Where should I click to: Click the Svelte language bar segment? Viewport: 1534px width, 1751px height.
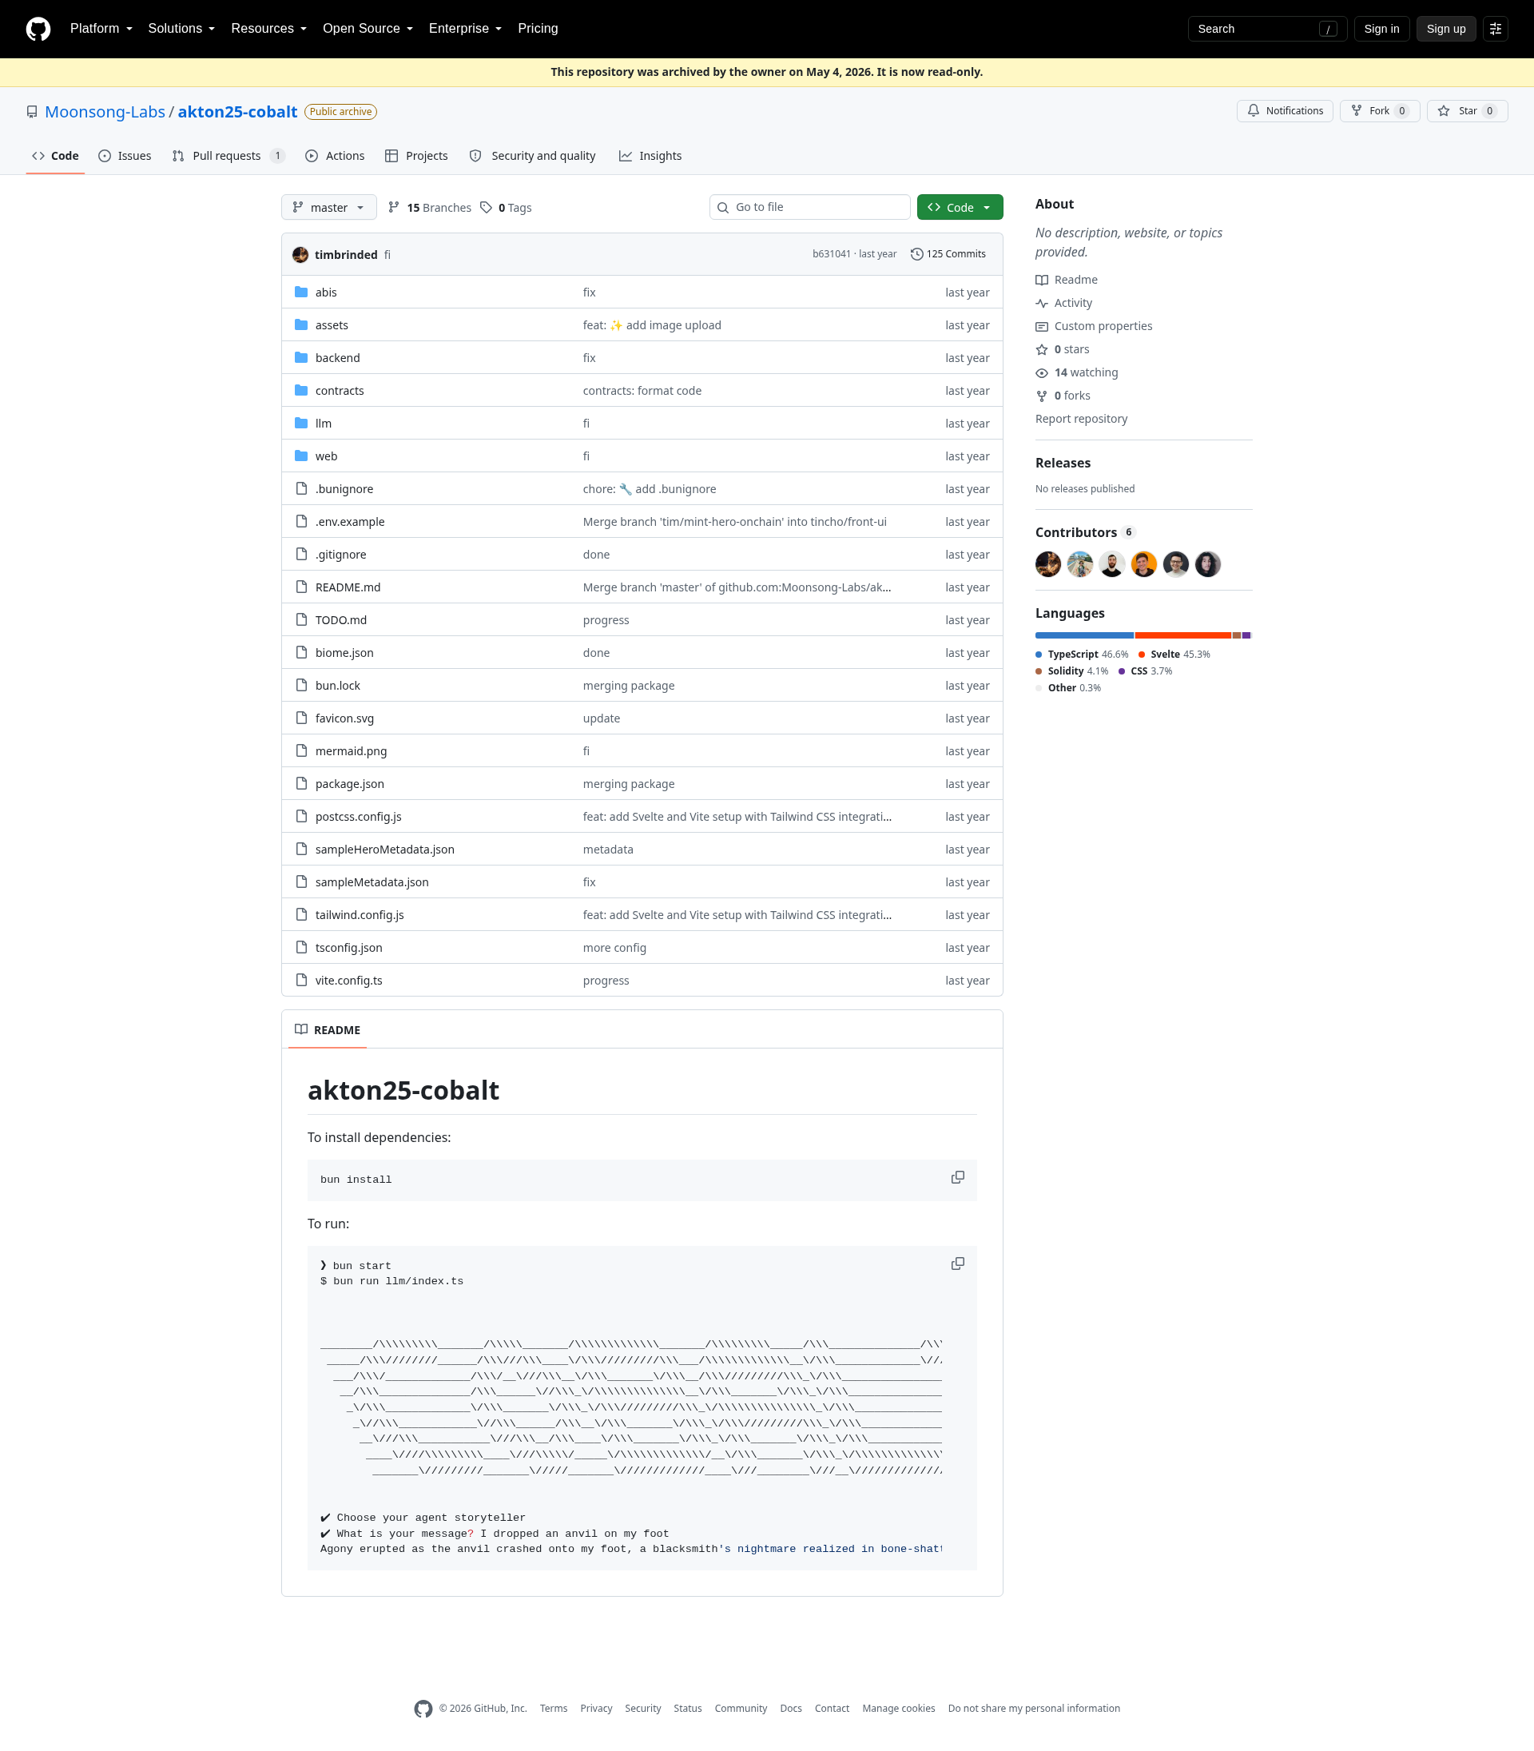coord(1183,635)
